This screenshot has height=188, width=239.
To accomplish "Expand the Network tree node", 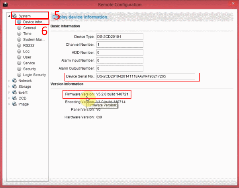I will (9, 81).
